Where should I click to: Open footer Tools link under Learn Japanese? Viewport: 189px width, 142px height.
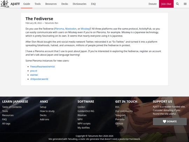(5, 111)
